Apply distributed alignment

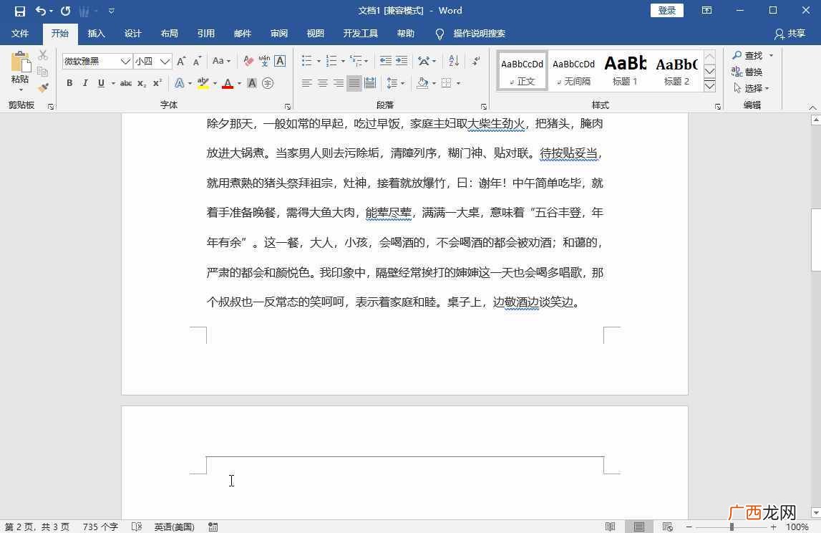click(x=370, y=83)
